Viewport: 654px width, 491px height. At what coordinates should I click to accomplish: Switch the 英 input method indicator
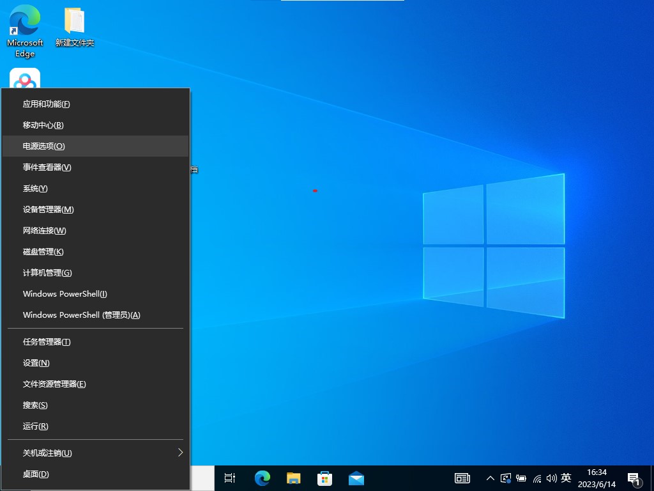pos(566,478)
